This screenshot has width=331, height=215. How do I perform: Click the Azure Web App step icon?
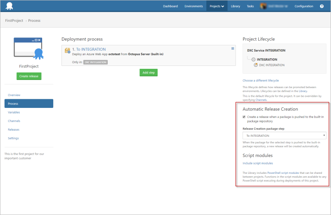[67, 51]
